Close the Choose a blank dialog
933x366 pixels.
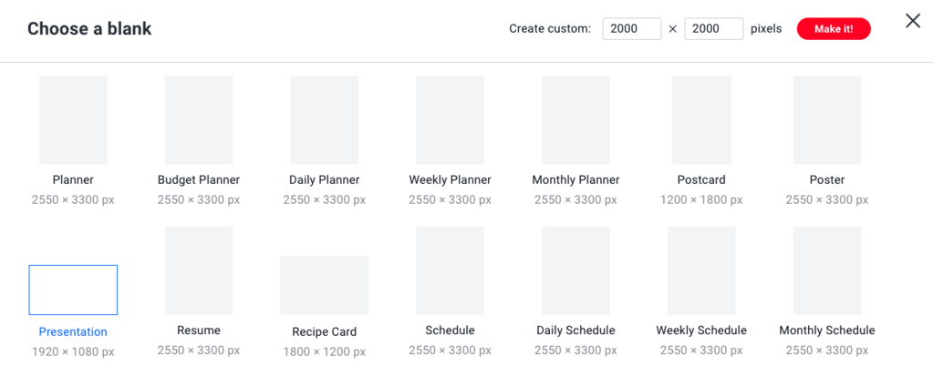(912, 21)
